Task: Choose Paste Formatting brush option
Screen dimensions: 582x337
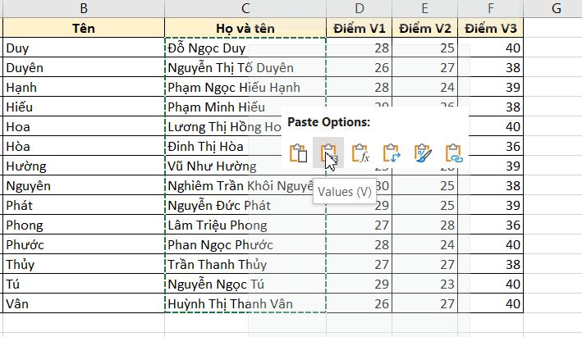Action: tap(423, 153)
